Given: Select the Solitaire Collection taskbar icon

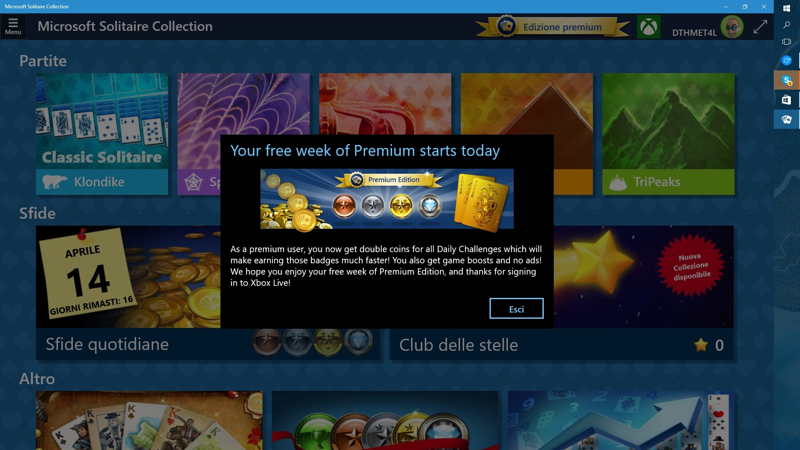Looking at the screenshot, I should coord(787,120).
